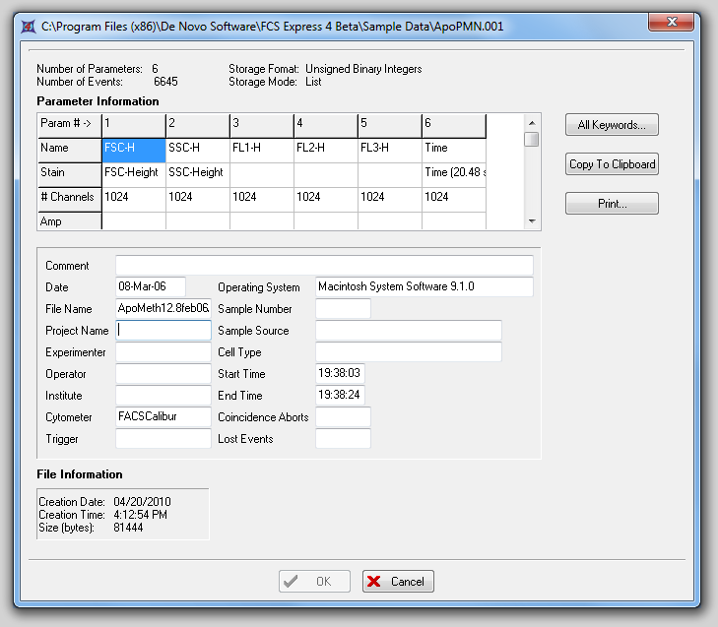Click the Experimenter input field

point(163,352)
